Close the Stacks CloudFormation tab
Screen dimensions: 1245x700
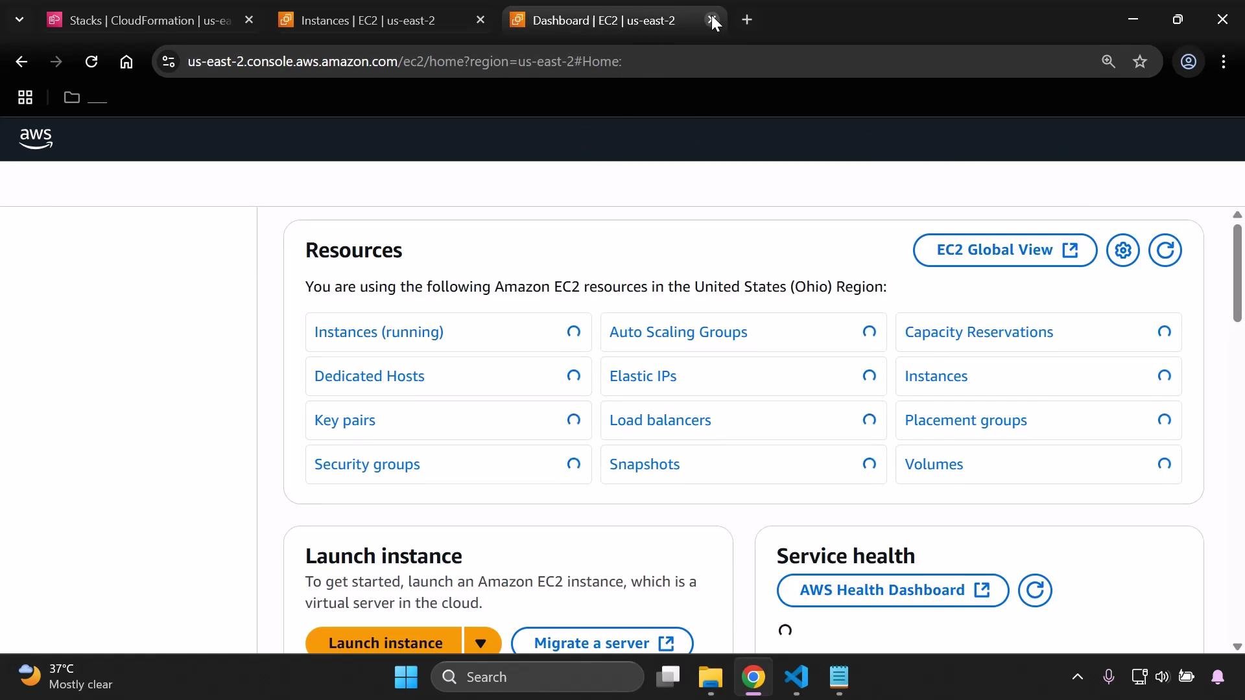[x=249, y=20]
